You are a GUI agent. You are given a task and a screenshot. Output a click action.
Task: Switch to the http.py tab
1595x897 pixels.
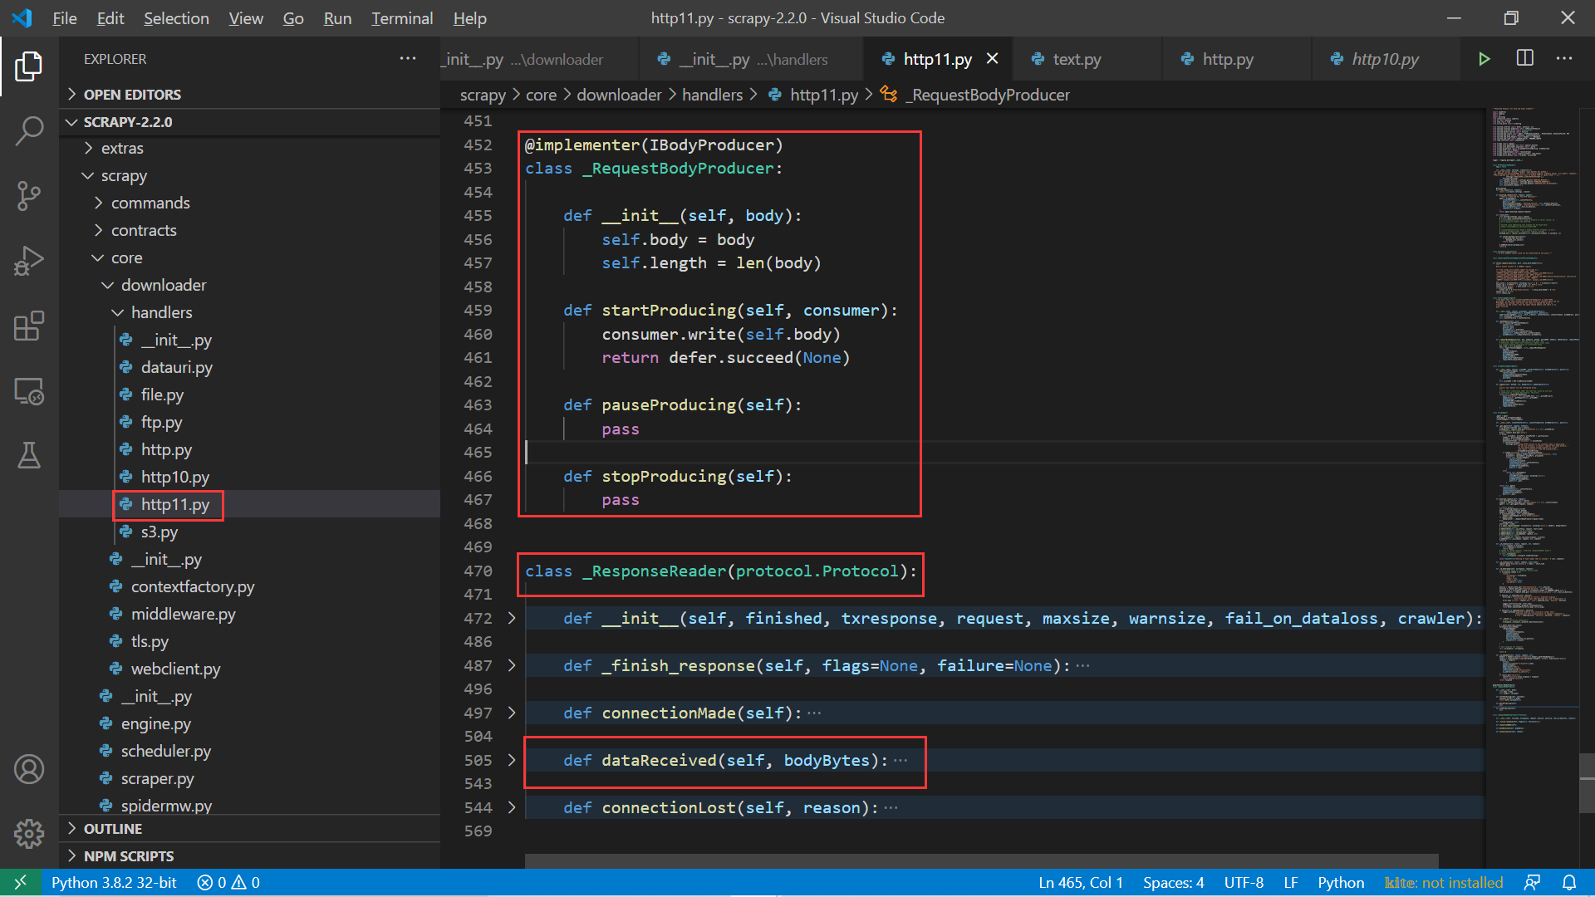point(1237,58)
